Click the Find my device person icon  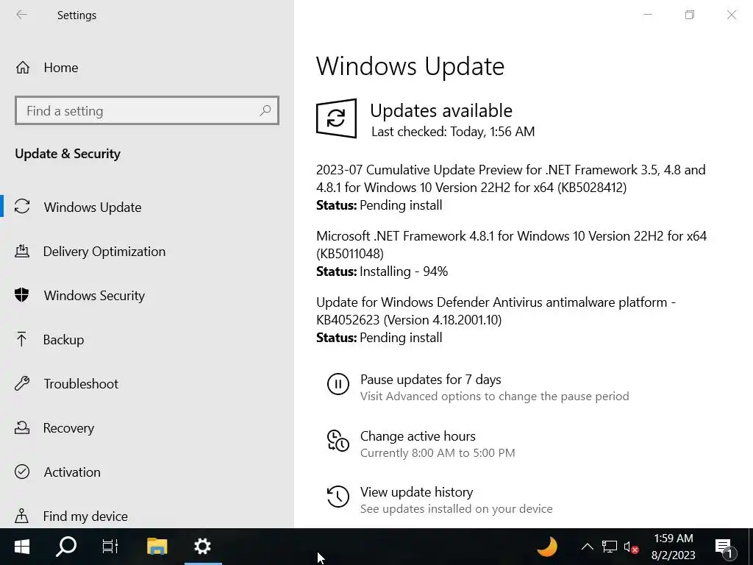pyautogui.click(x=21, y=516)
